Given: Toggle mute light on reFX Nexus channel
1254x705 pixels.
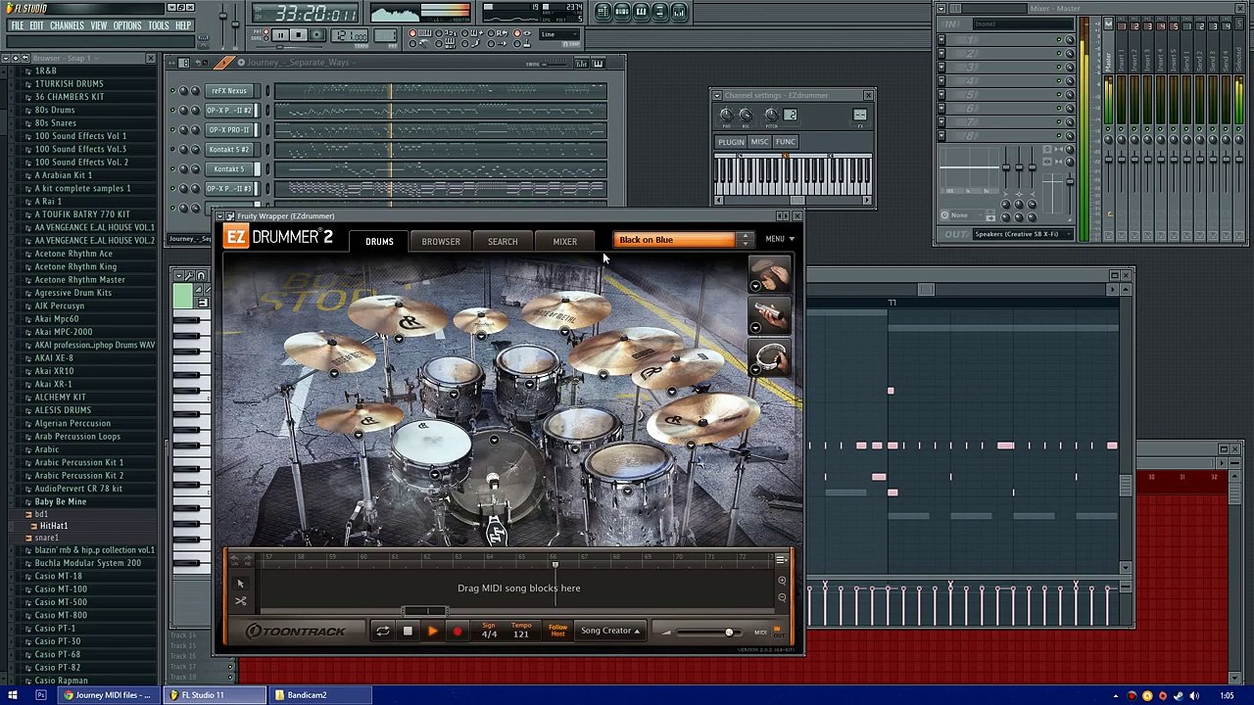Looking at the screenshot, I should pos(171,91).
